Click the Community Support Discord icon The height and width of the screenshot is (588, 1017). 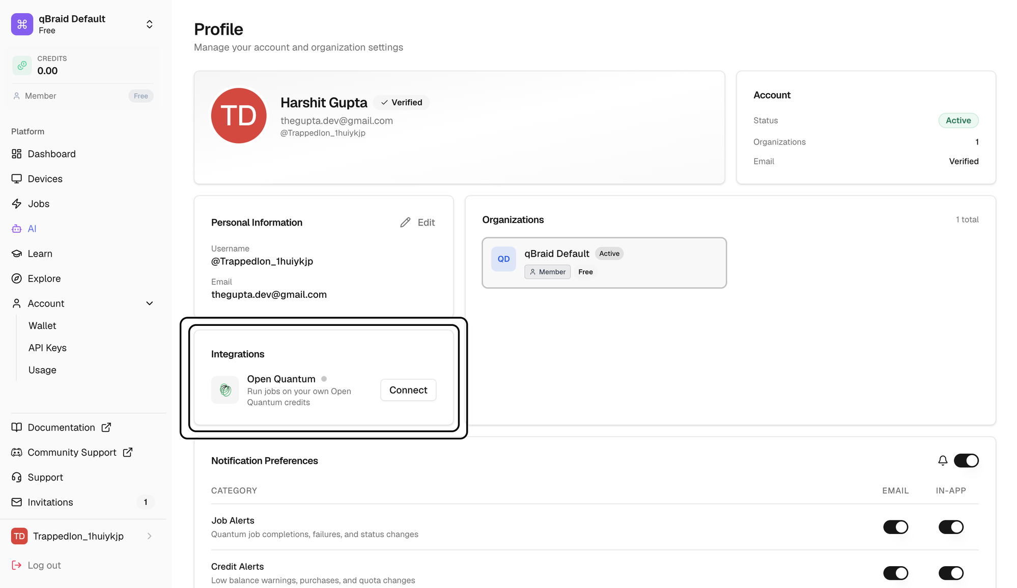[x=17, y=452]
